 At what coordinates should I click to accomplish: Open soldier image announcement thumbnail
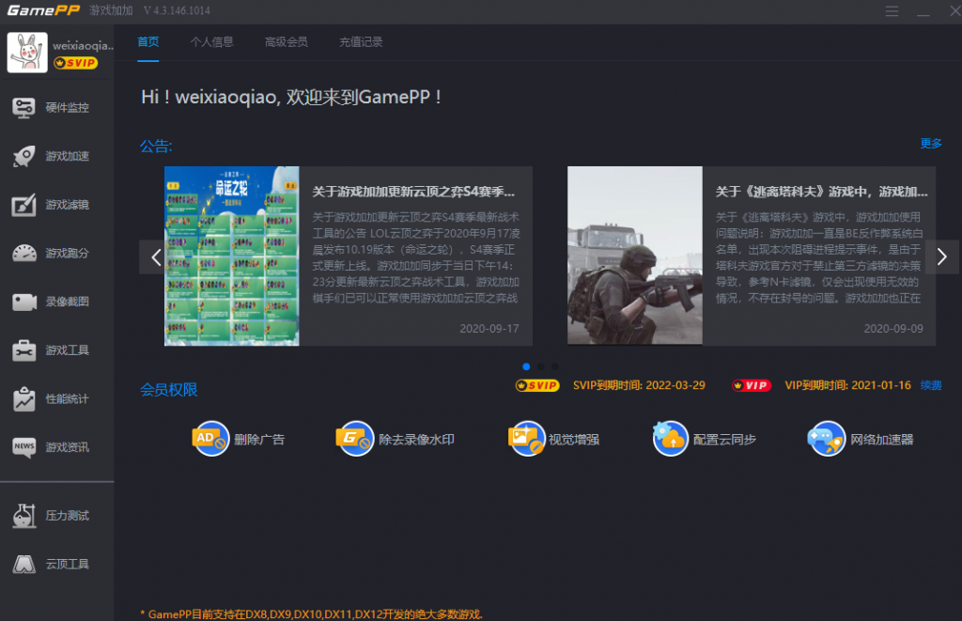635,256
